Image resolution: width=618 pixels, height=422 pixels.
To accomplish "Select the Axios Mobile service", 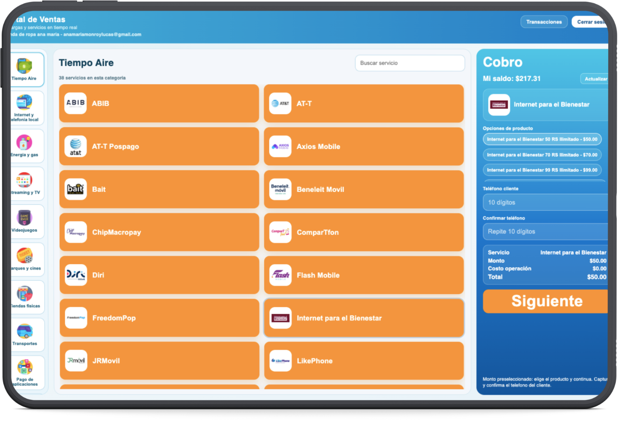I will pos(364,146).
